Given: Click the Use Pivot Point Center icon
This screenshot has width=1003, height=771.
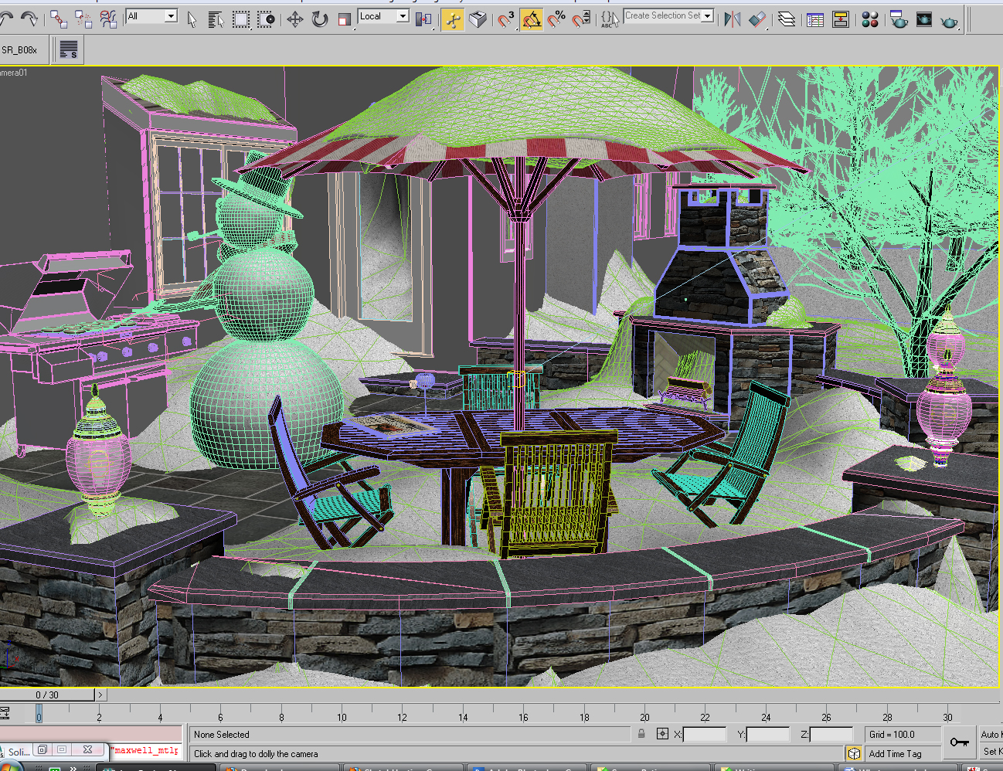Looking at the screenshot, I should coord(423,19).
